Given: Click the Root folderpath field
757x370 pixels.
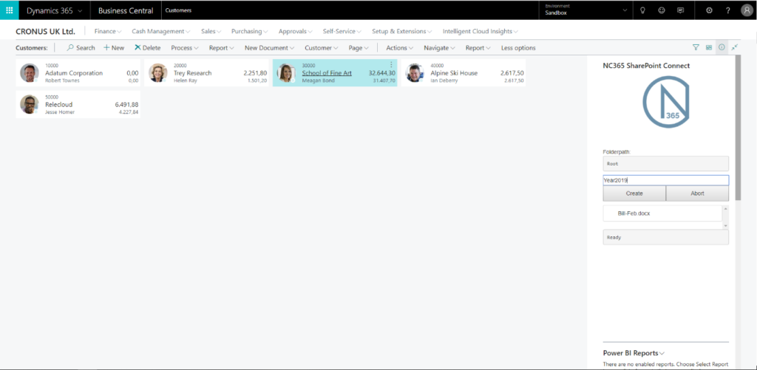Looking at the screenshot, I should tap(666, 163).
